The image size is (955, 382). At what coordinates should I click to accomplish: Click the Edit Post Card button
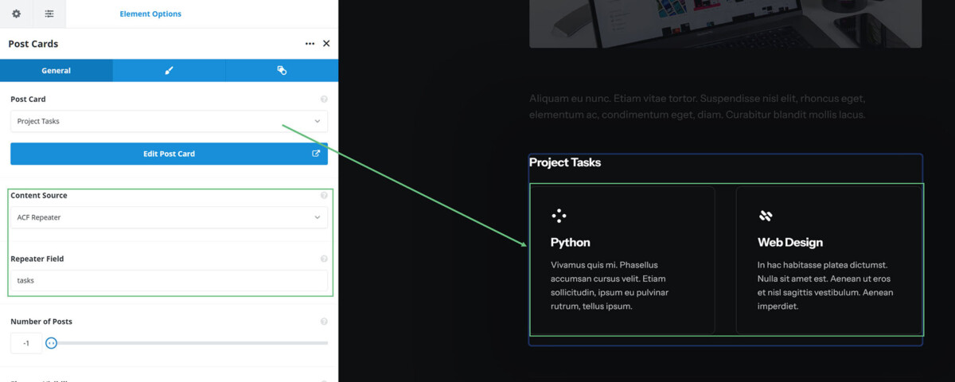[169, 154]
